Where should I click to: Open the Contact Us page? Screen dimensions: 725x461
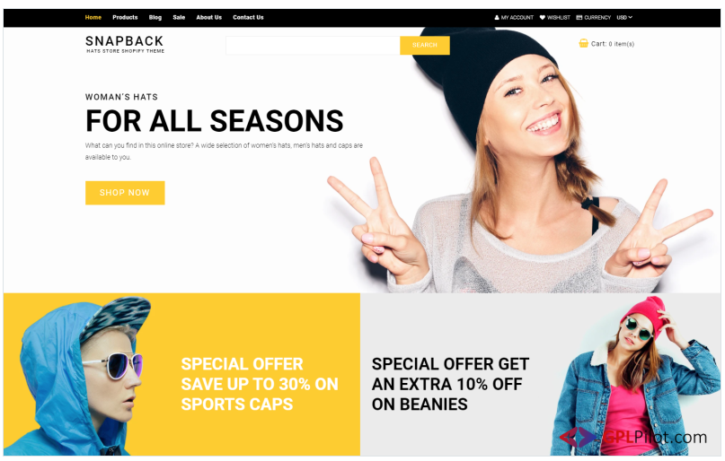248,18
